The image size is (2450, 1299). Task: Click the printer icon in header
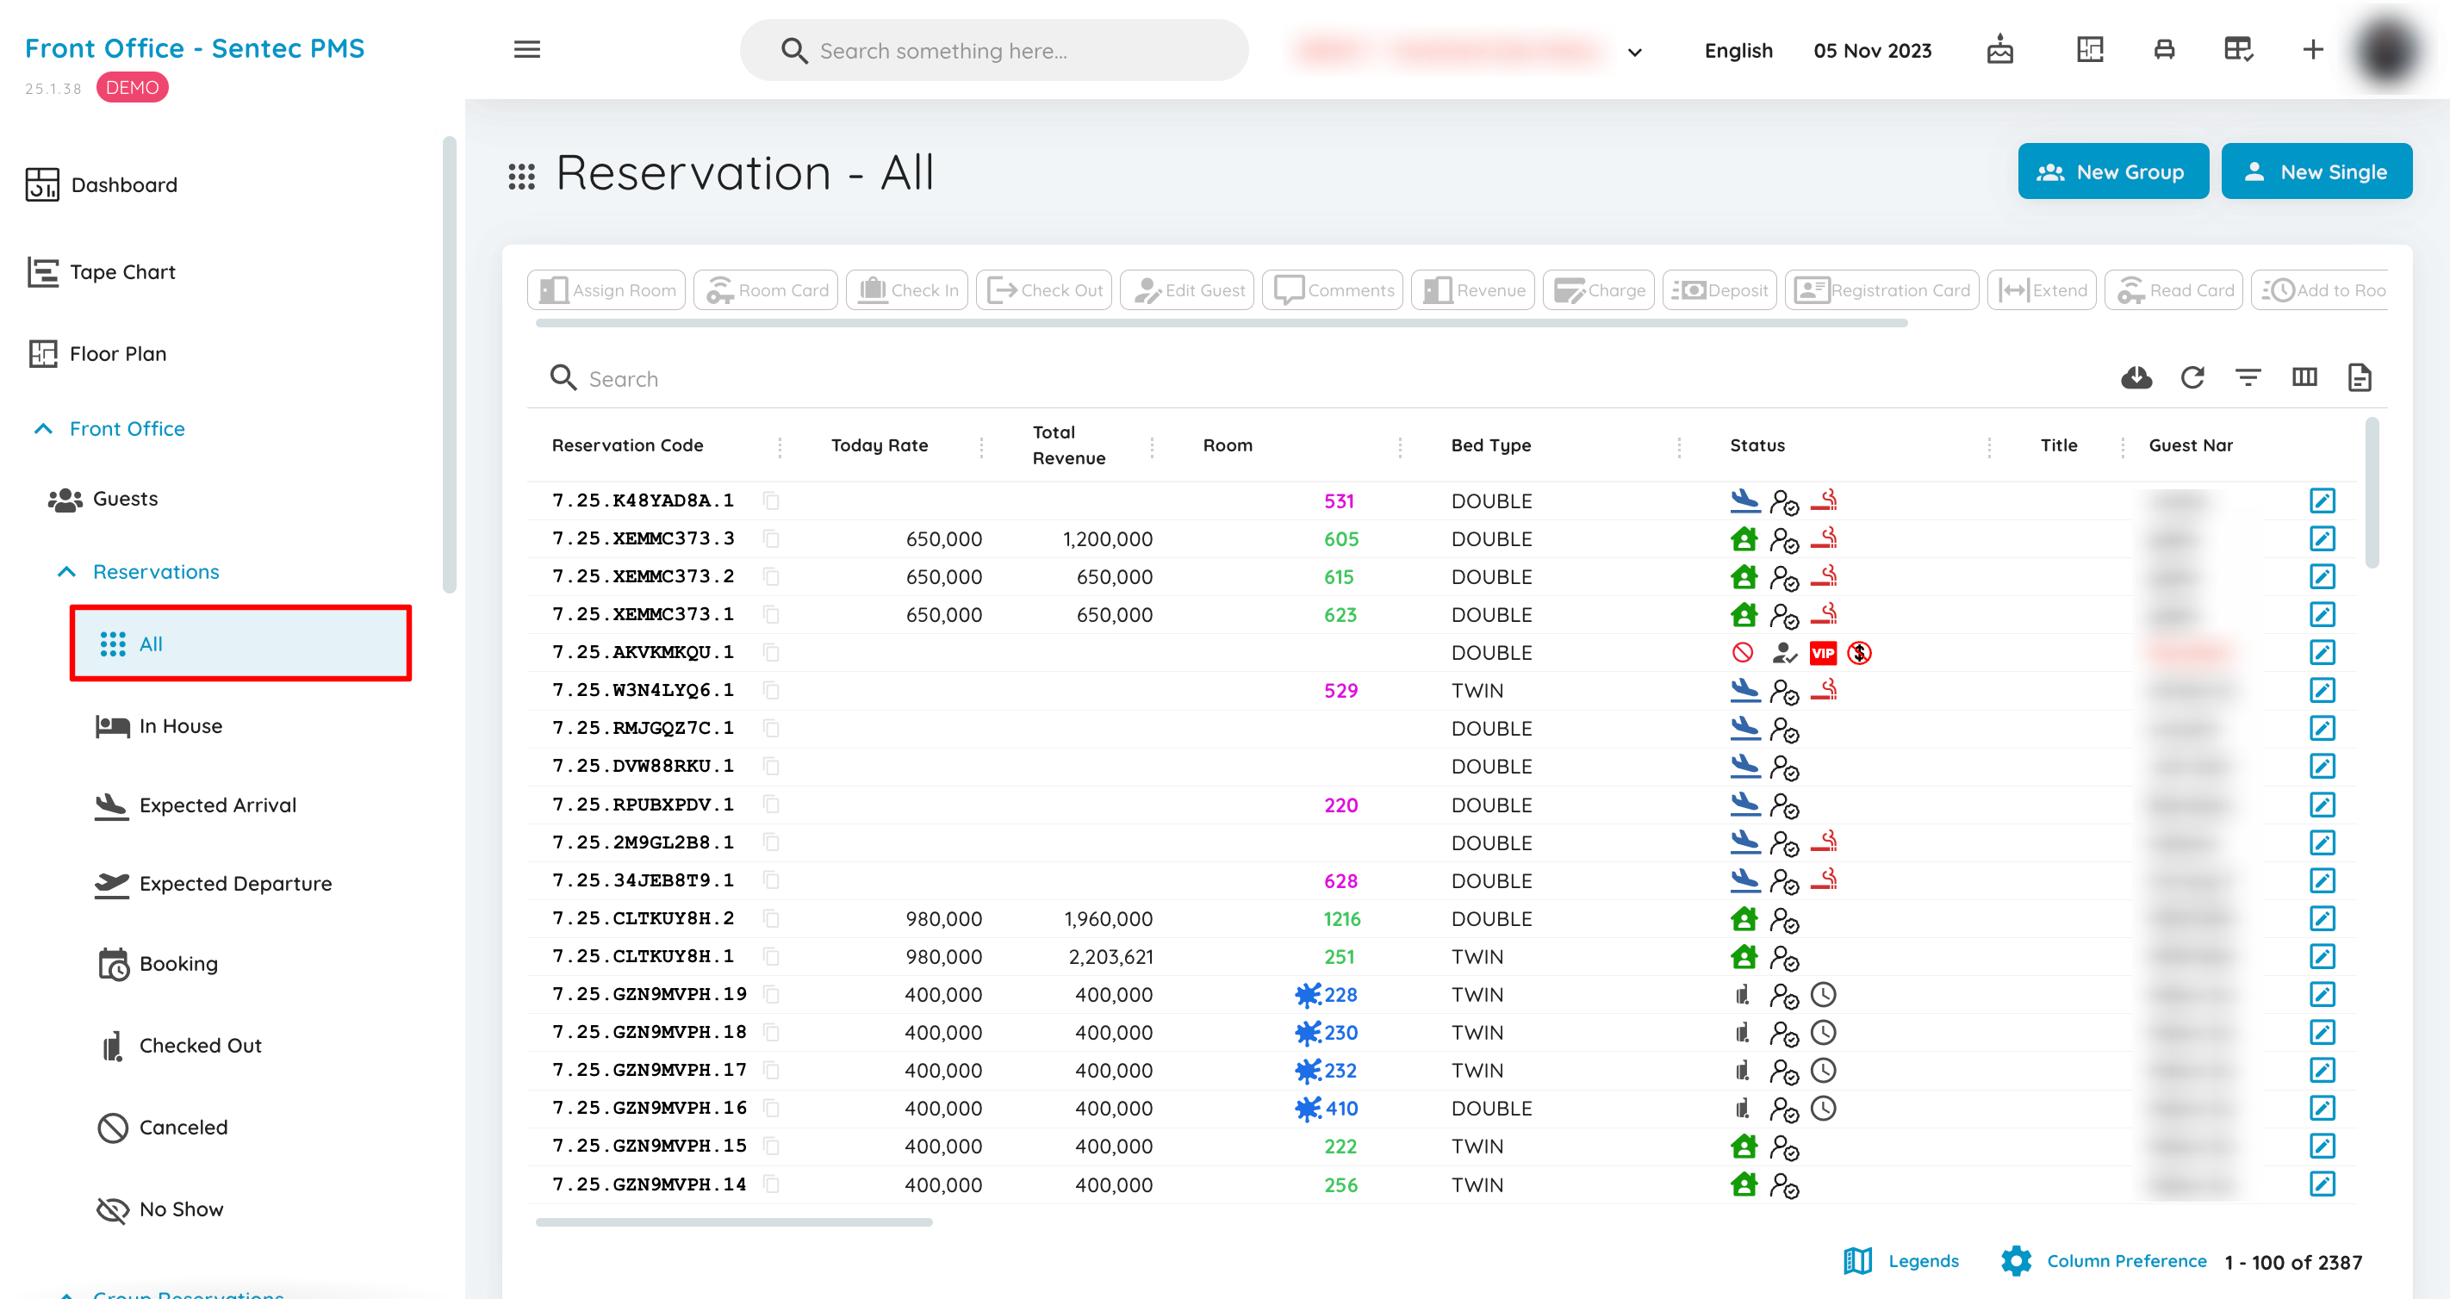[2164, 49]
